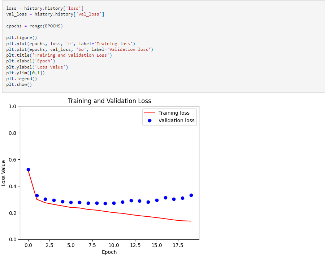
Task: Click the plt.legend() line in the code
Action: 21,79
